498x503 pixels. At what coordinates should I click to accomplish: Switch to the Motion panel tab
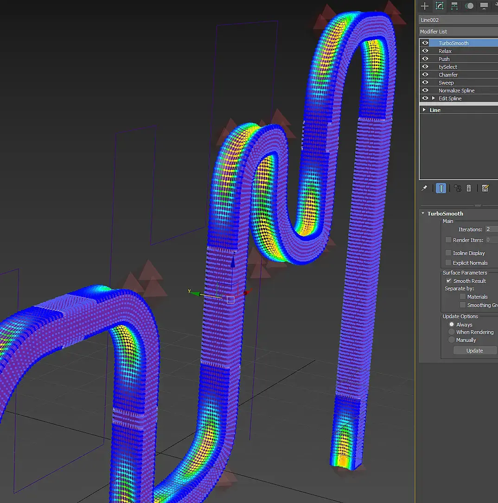(x=470, y=6)
